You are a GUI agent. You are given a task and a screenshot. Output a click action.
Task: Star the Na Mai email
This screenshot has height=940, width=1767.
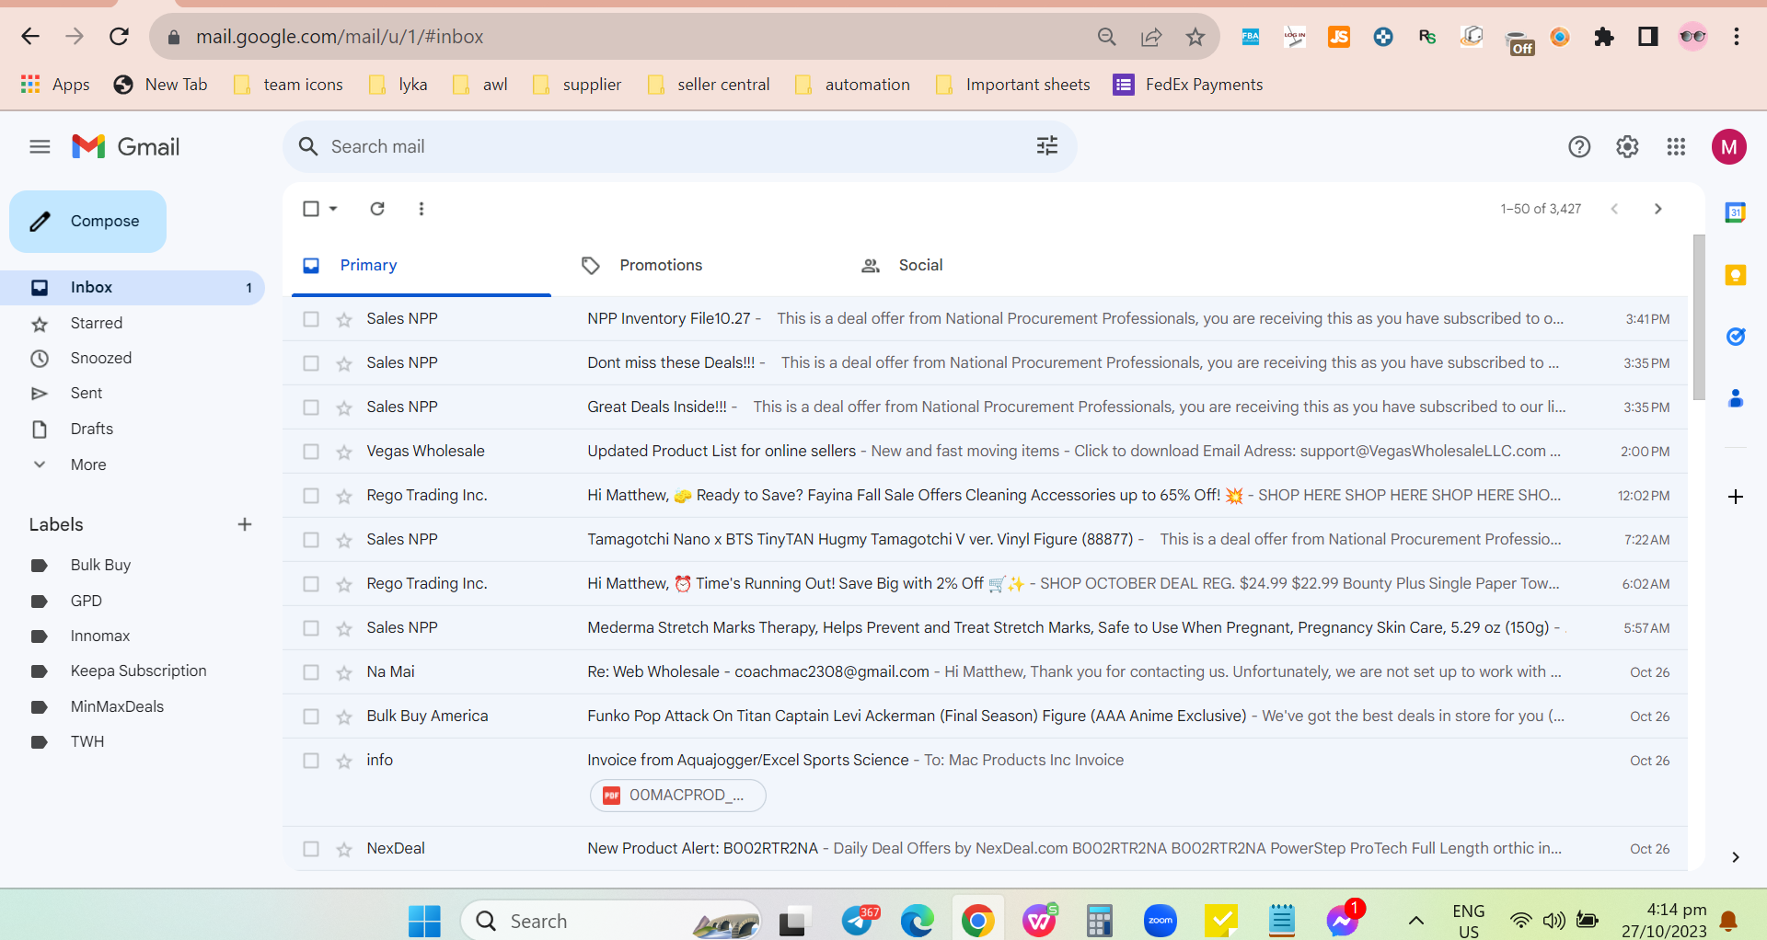344,672
